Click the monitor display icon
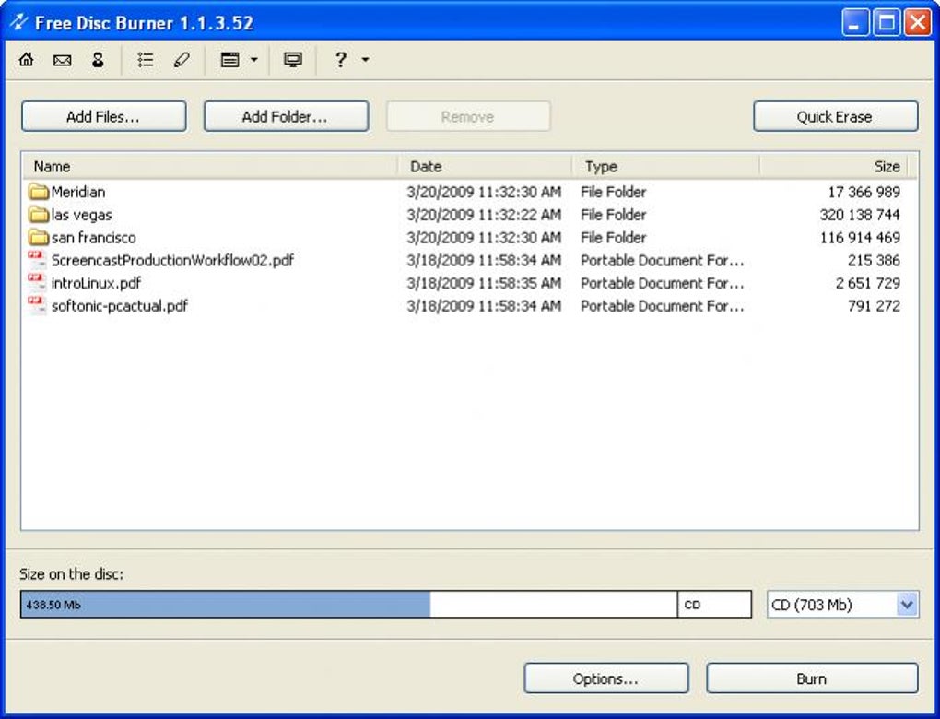The image size is (940, 719). (292, 59)
